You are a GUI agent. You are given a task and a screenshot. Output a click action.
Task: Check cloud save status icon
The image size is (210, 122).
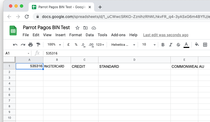point(94,28)
